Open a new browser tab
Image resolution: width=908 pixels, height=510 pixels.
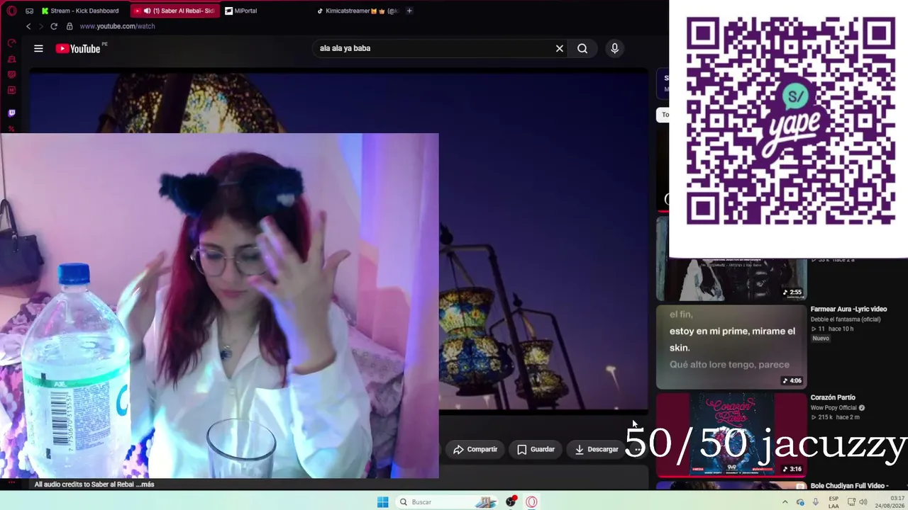[409, 11]
